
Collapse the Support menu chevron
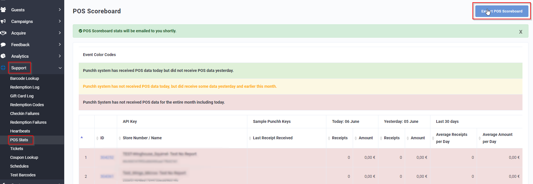(x=60, y=68)
